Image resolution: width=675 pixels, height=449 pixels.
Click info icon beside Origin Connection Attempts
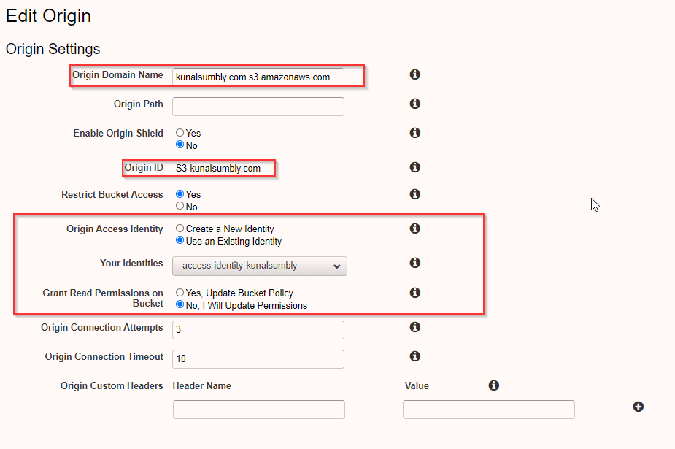(x=414, y=327)
